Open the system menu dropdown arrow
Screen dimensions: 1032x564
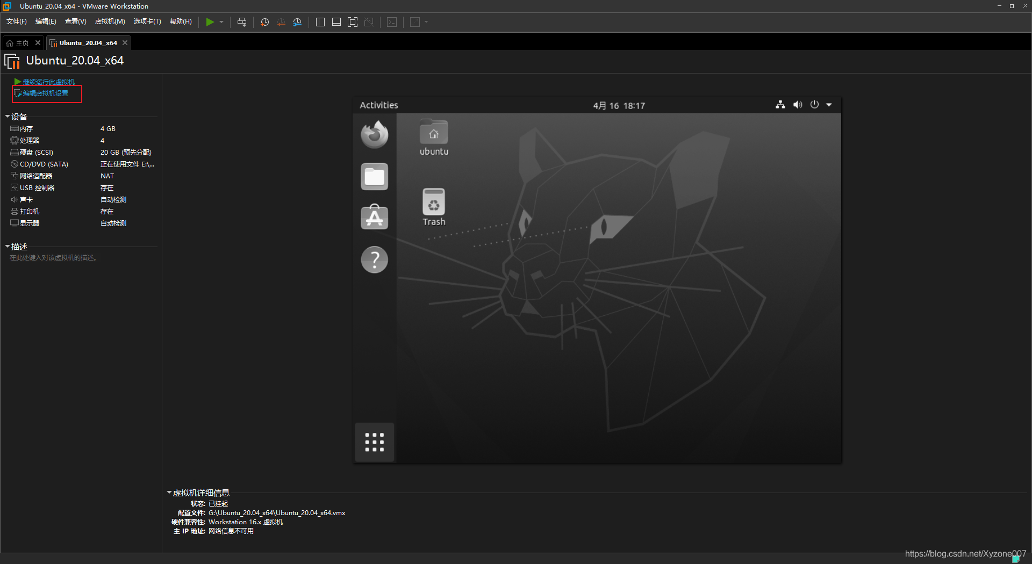pyautogui.click(x=829, y=105)
